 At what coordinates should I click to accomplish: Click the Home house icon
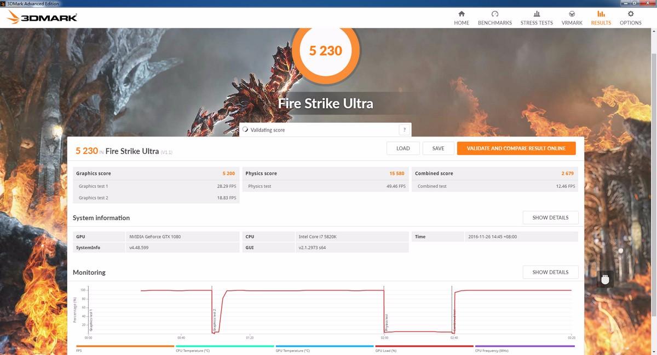462,14
